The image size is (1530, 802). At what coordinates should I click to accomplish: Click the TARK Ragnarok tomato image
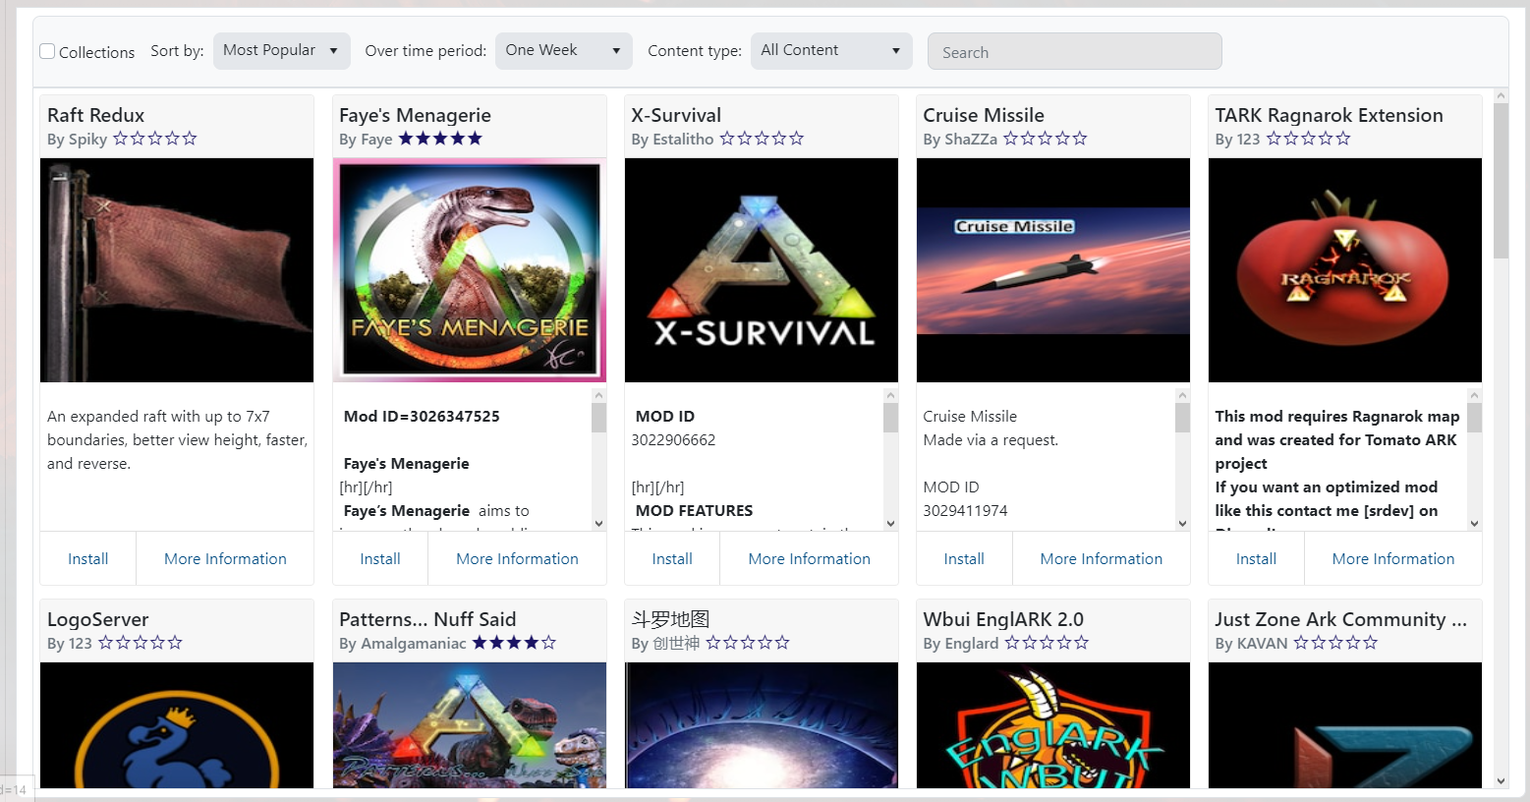[1344, 270]
